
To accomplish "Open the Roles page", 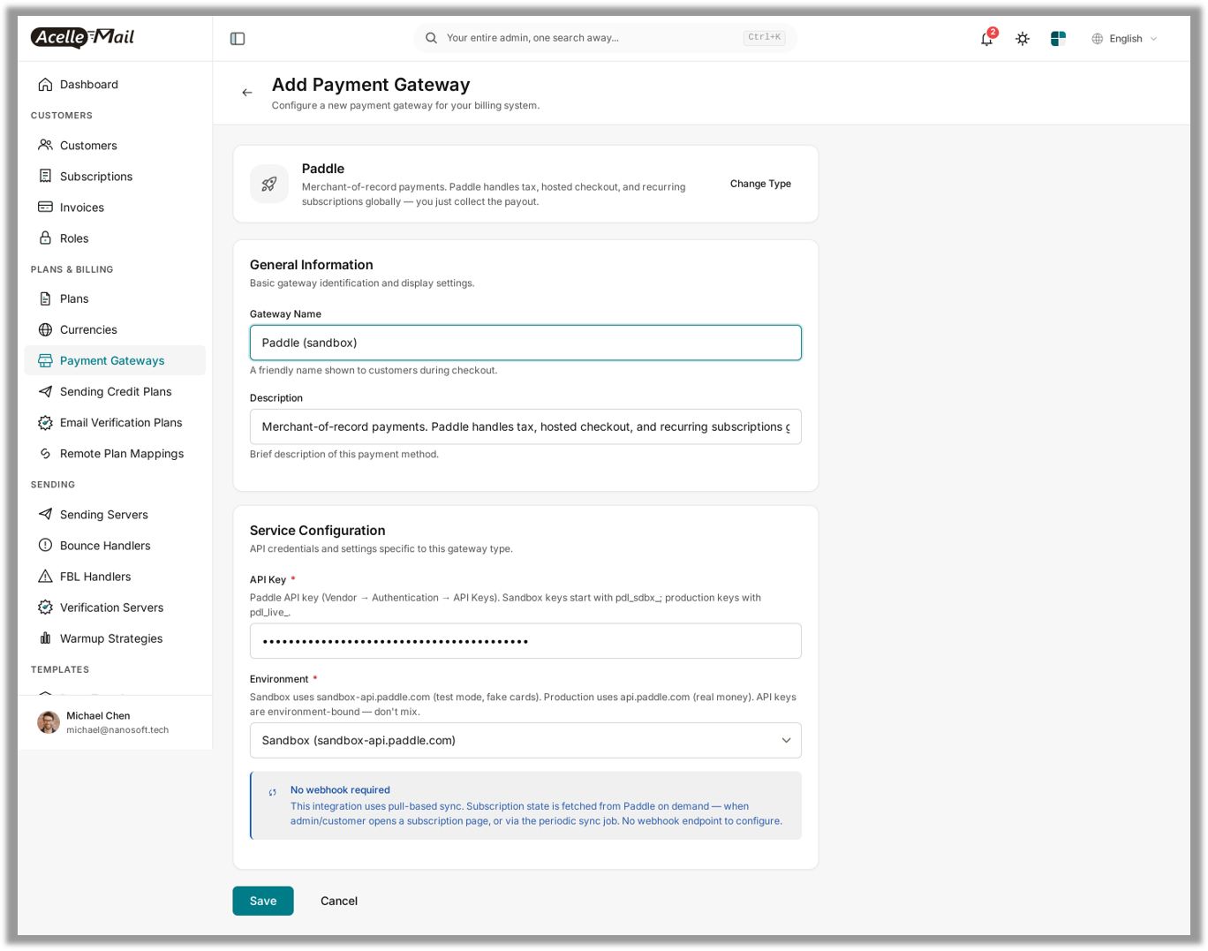I will click(x=115, y=238).
